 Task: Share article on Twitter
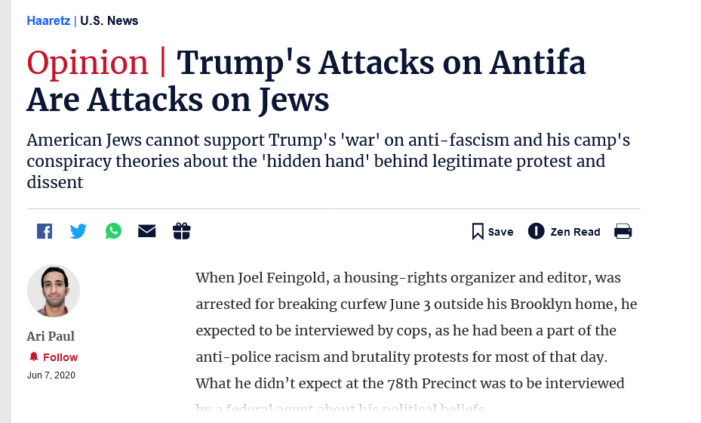(x=78, y=231)
